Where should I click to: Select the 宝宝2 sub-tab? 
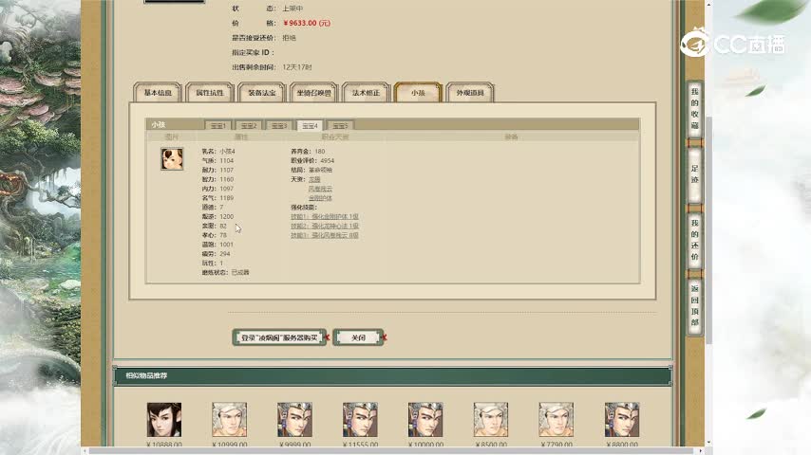(x=249, y=125)
